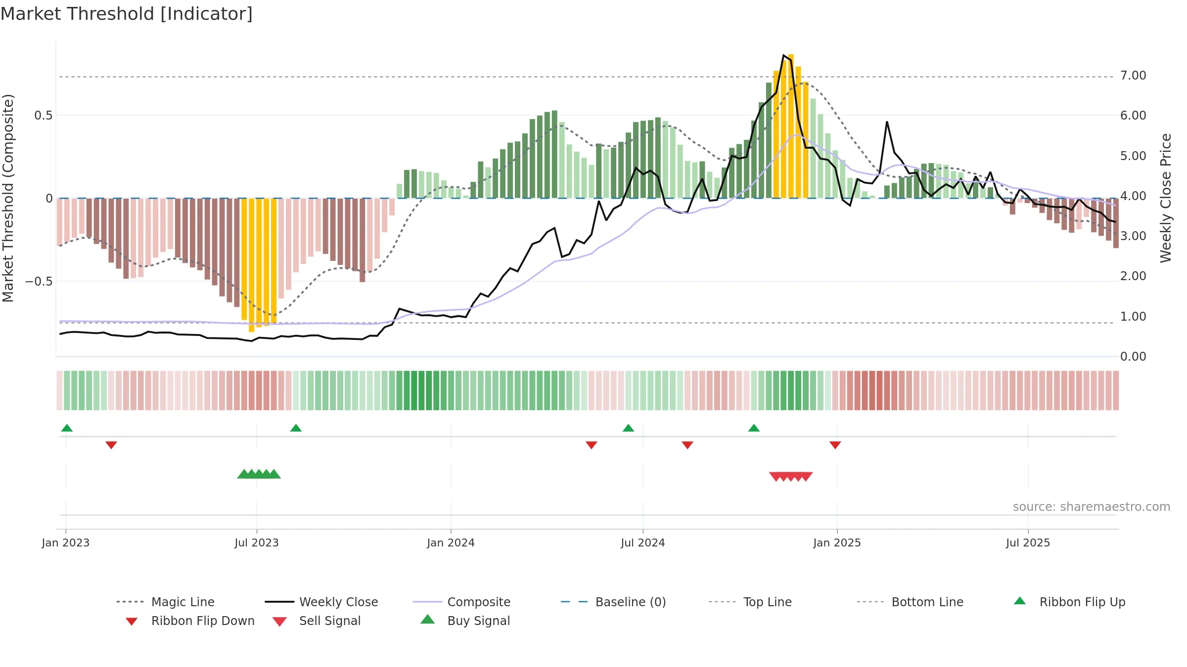This screenshot has height=667, width=1187.
Task: Toggle the Sell Signal legend entry
Action: pos(317,621)
